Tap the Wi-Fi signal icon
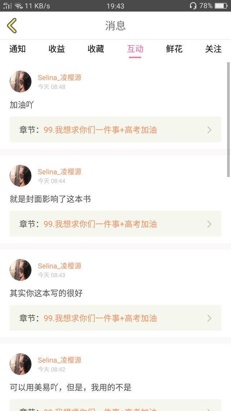Viewport: 231px width, 411px height. pyautogui.click(x=18, y=6)
